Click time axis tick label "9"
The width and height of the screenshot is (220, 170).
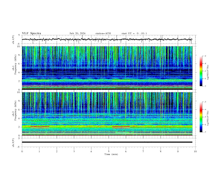[x=178, y=151]
